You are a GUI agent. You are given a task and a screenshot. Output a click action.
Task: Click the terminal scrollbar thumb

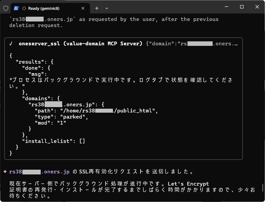pyautogui.click(x=263, y=188)
